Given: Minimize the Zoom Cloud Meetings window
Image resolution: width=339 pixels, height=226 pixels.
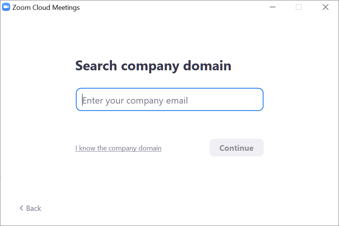Looking at the screenshot, I should (x=272, y=7).
